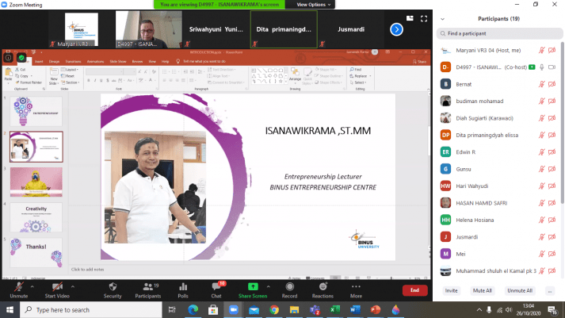
Task: Click Arrange icon in Drawing group
Action: (295, 75)
